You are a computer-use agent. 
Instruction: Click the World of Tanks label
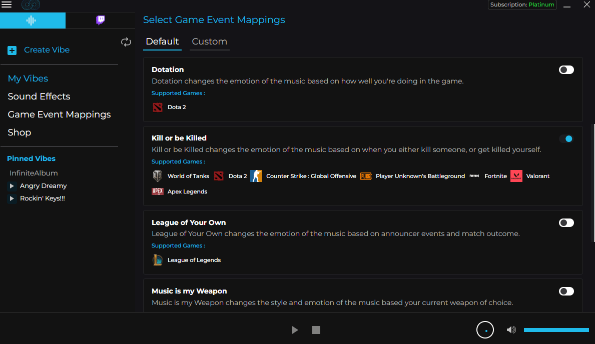point(188,176)
